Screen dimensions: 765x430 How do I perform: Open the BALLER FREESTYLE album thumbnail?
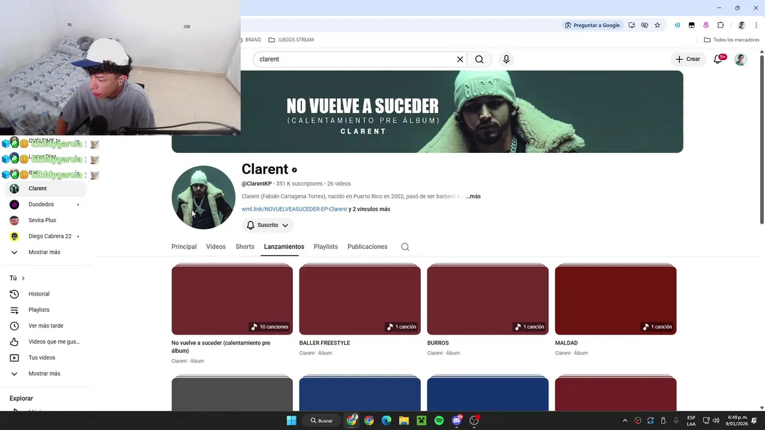coord(360,299)
